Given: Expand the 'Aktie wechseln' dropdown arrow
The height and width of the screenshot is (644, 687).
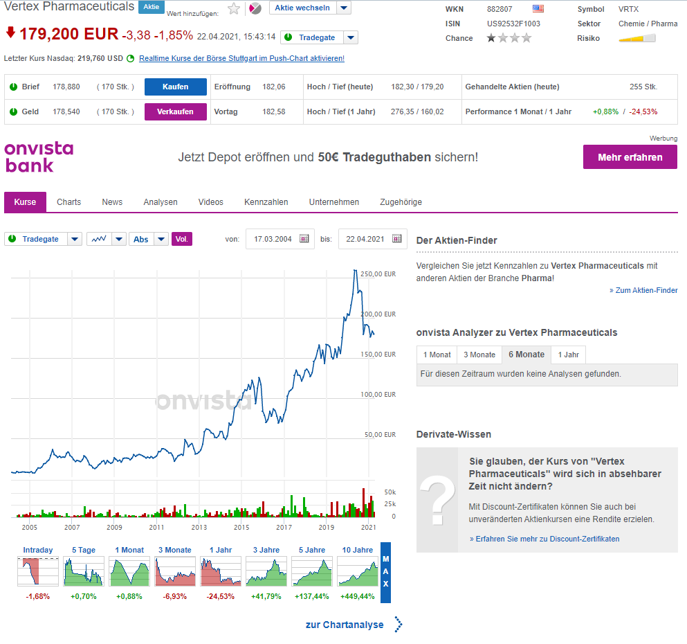Looking at the screenshot, I should [344, 8].
